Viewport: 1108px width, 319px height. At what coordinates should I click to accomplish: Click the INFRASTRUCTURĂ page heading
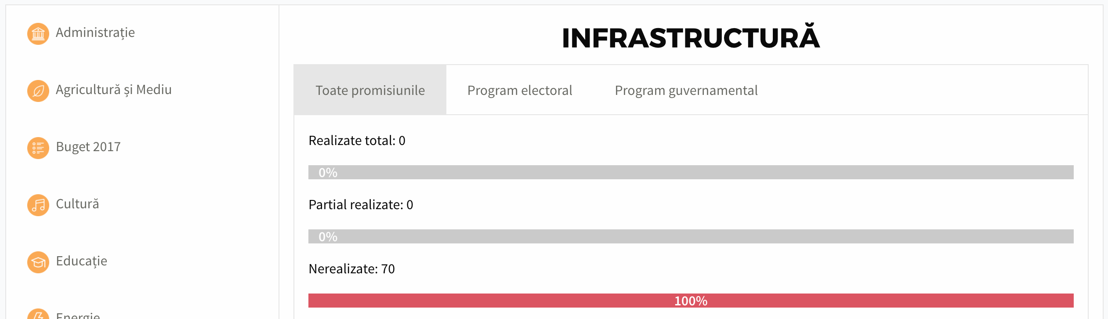pos(691,38)
